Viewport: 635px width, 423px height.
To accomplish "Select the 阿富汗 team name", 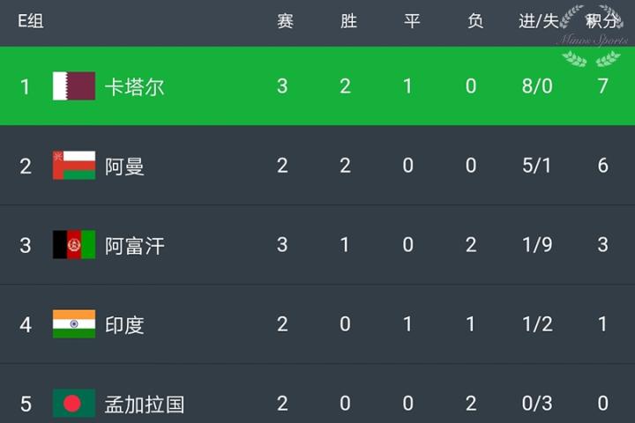I will [x=135, y=245].
